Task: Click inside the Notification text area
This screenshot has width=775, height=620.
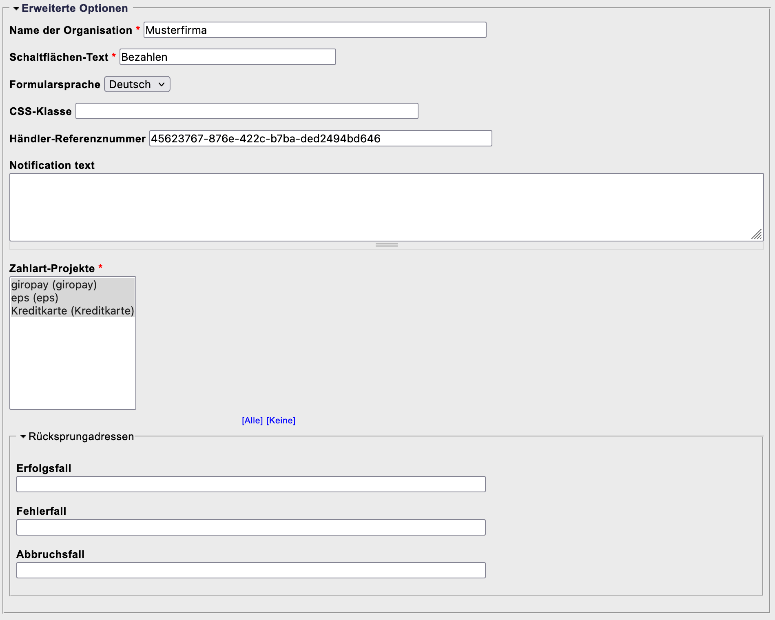Action: (386, 207)
